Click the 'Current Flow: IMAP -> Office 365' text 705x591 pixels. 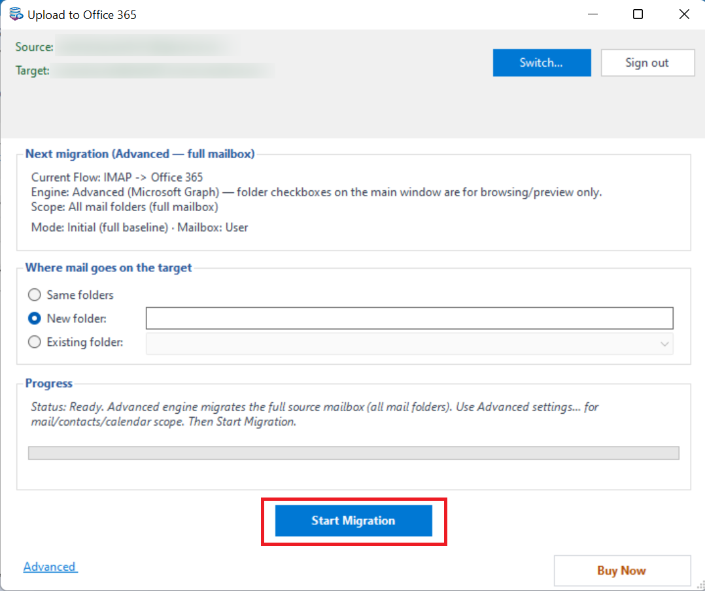pos(117,177)
